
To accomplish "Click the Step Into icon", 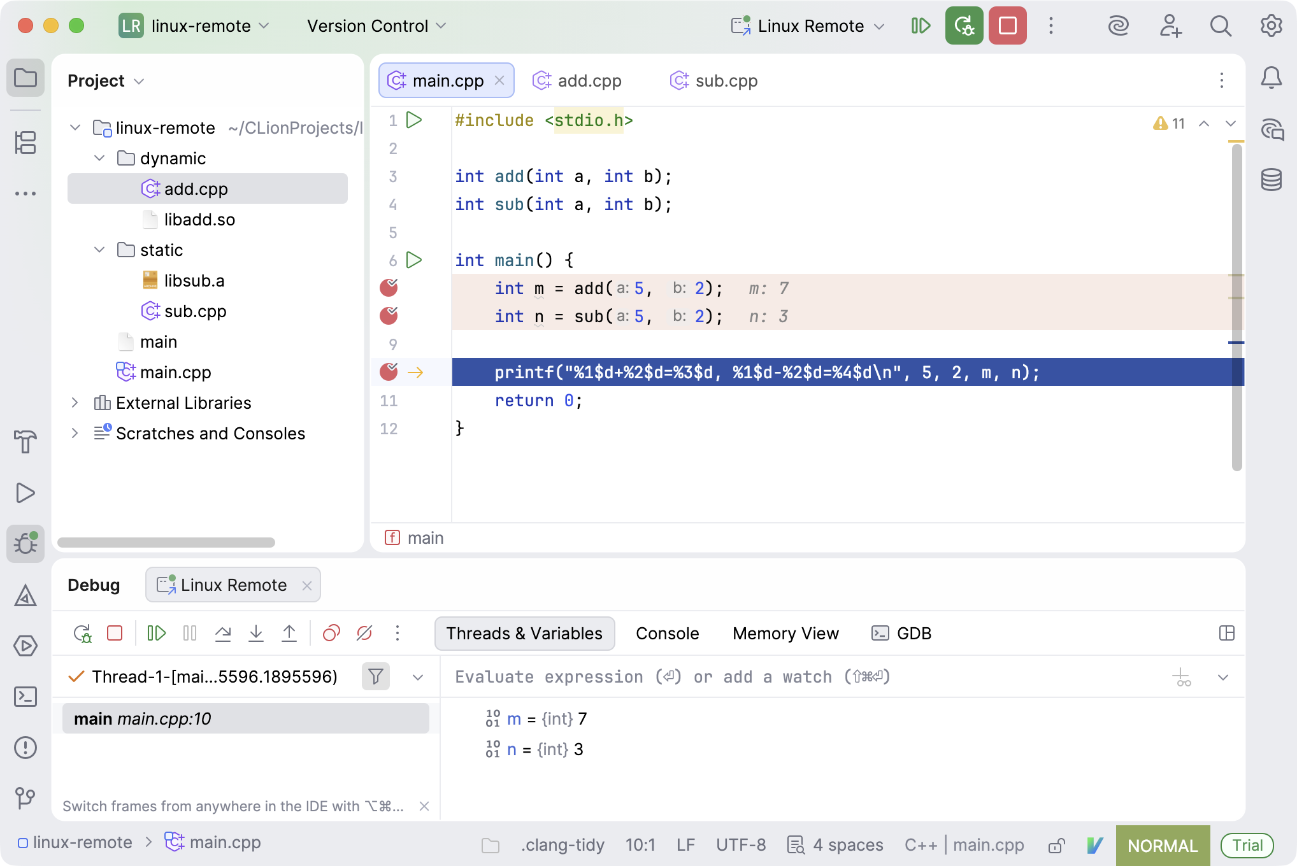I will (256, 633).
